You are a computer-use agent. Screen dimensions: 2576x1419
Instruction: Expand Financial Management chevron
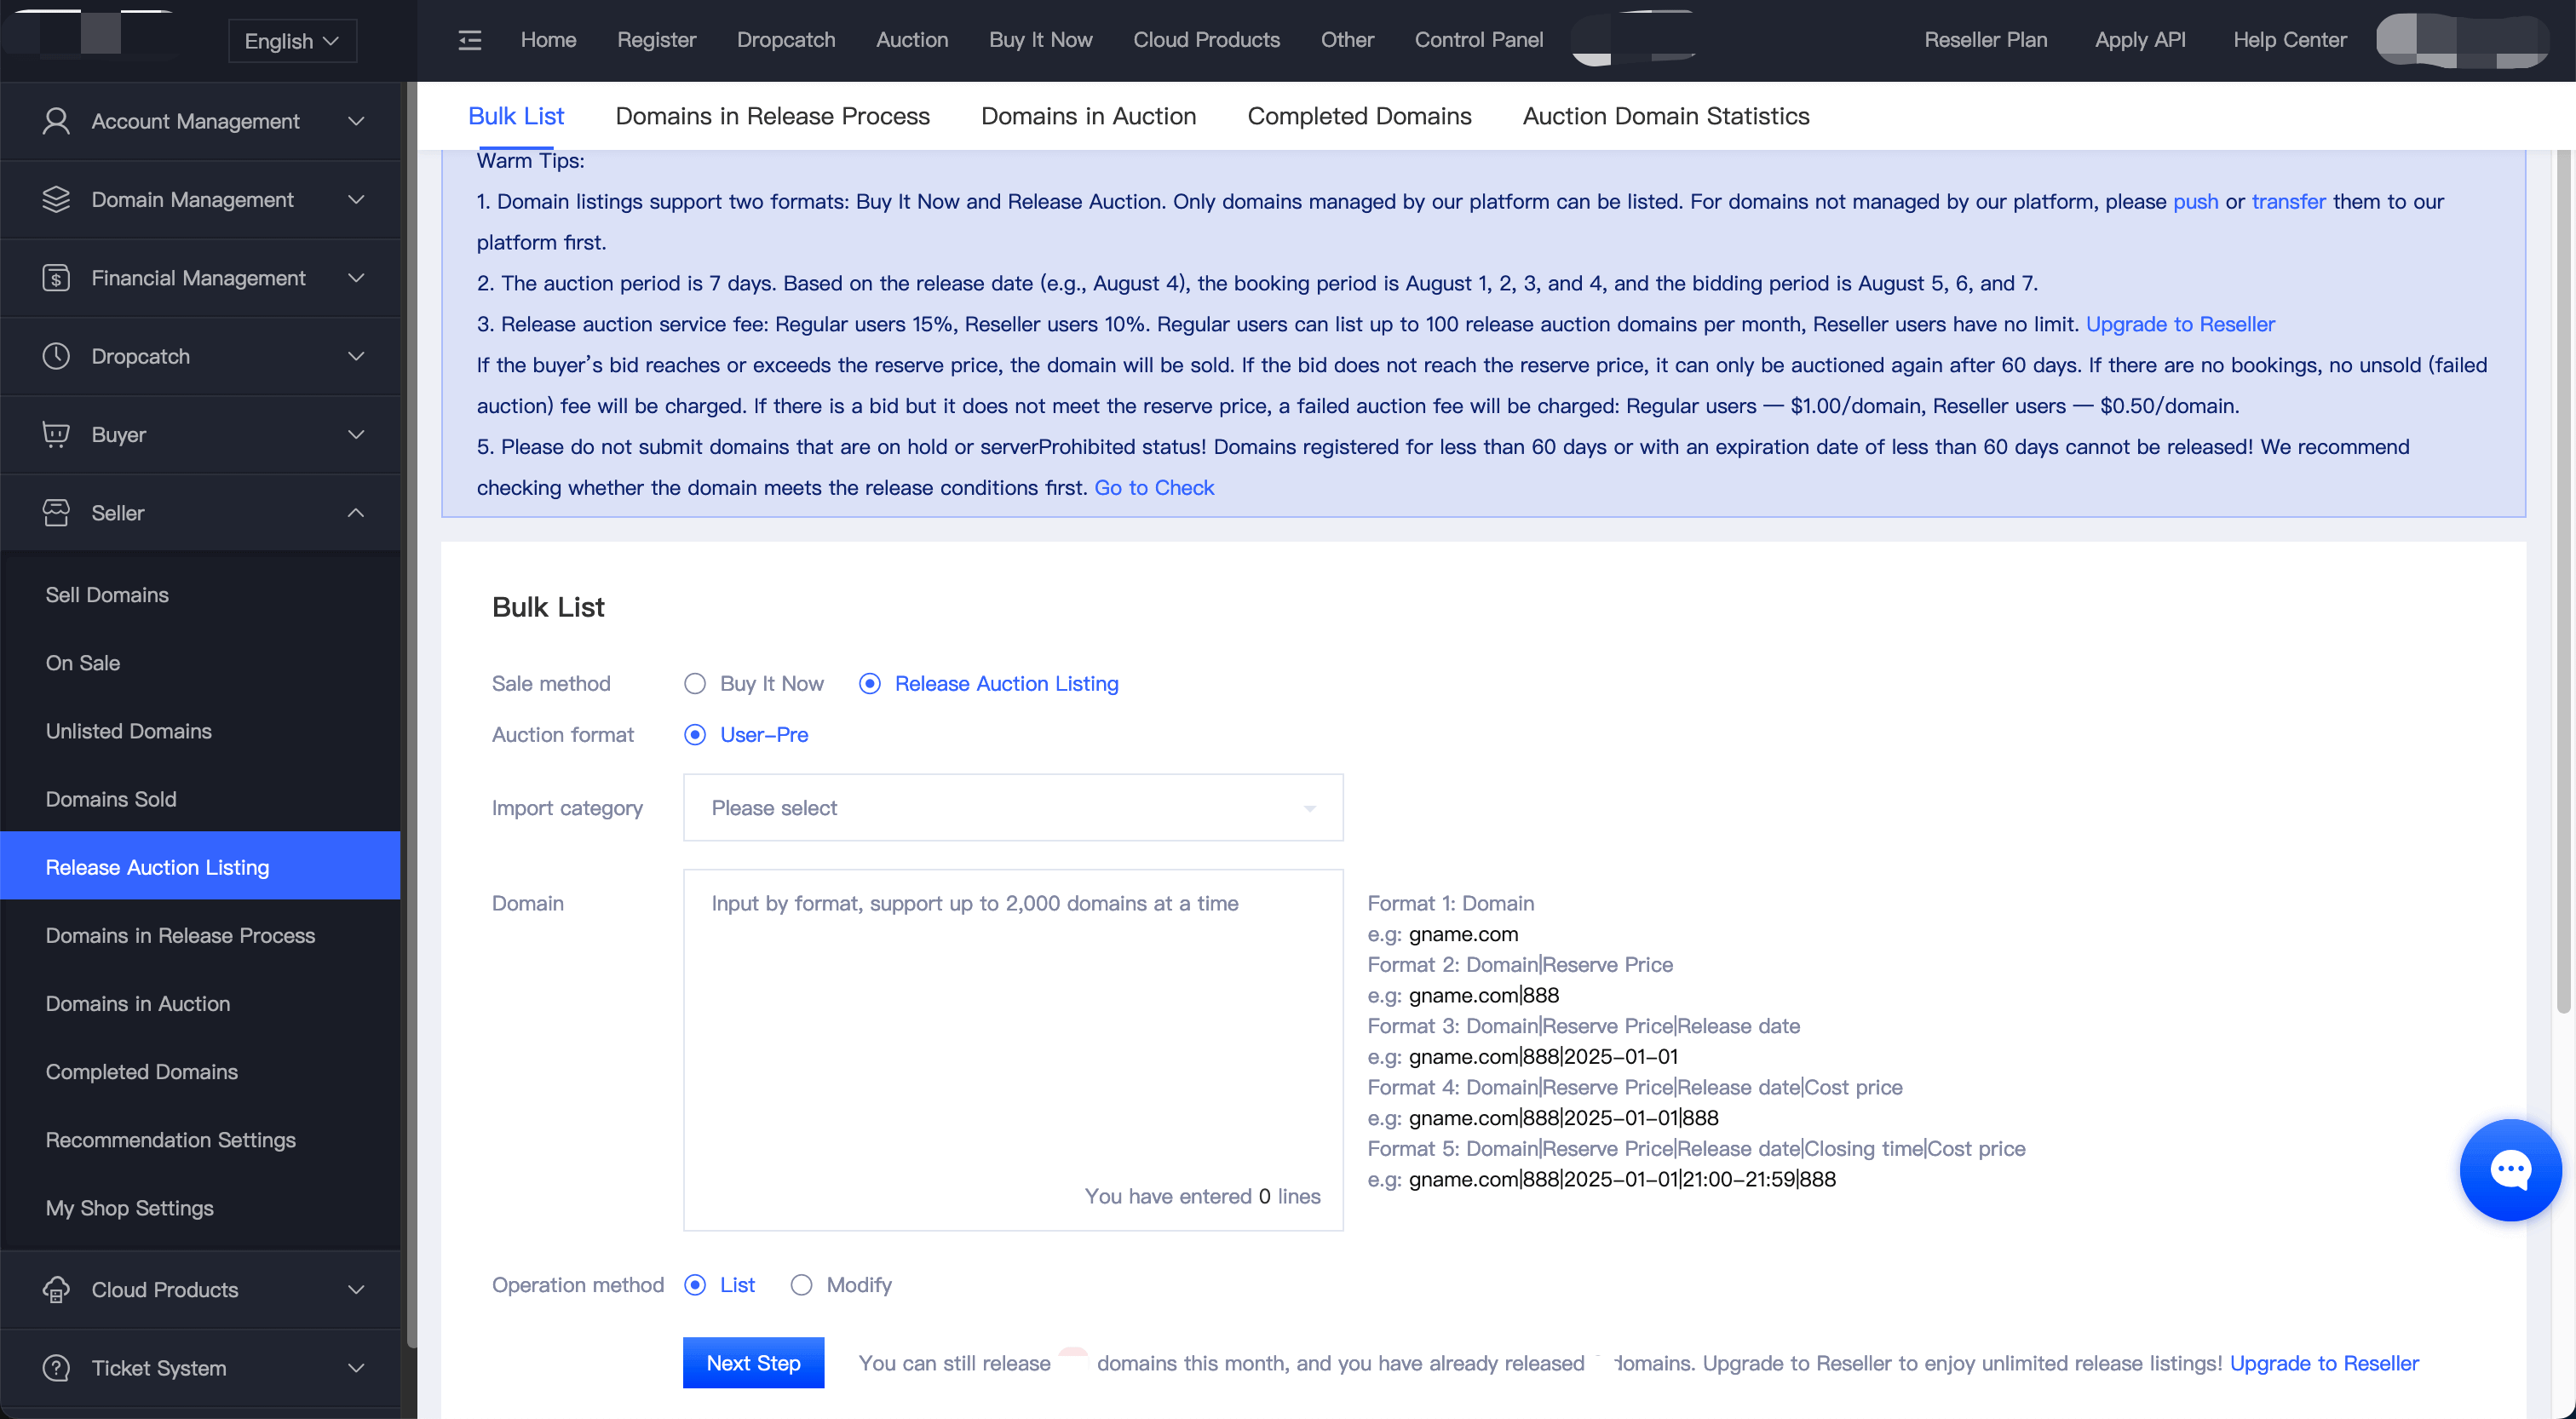(356, 277)
